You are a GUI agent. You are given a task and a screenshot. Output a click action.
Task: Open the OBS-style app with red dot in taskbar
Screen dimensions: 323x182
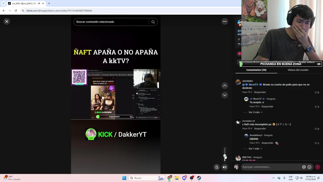point(192,178)
